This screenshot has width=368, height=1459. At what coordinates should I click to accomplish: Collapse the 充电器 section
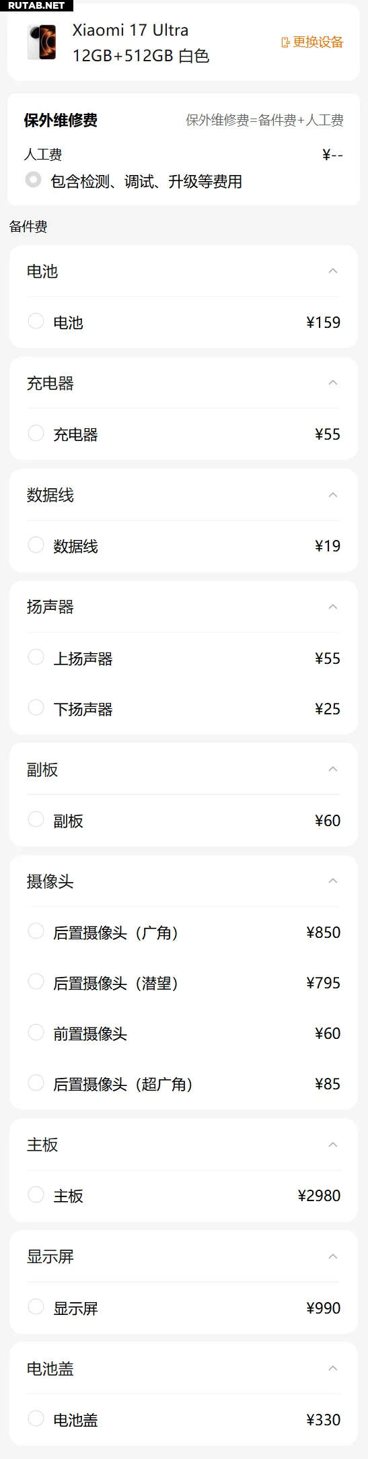click(x=332, y=382)
